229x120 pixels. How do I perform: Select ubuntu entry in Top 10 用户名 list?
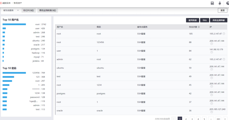pos(36,41)
